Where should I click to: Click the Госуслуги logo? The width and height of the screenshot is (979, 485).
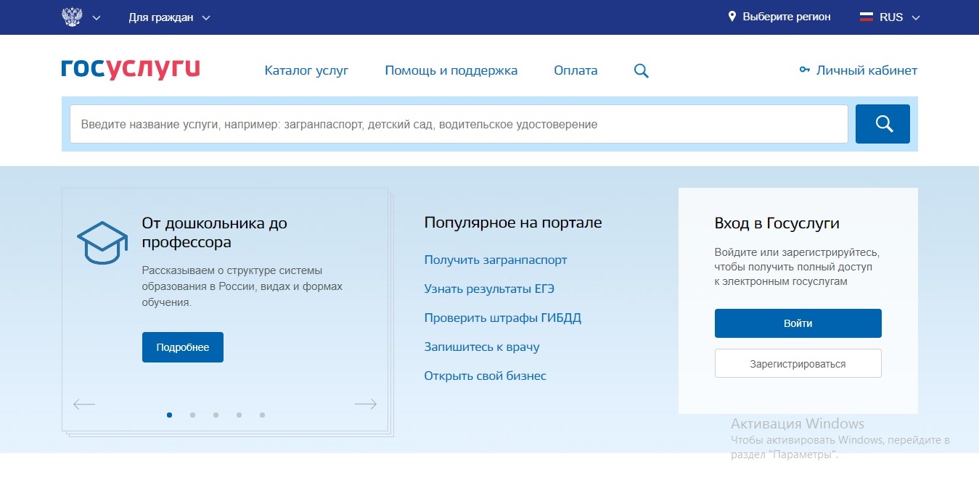131,69
